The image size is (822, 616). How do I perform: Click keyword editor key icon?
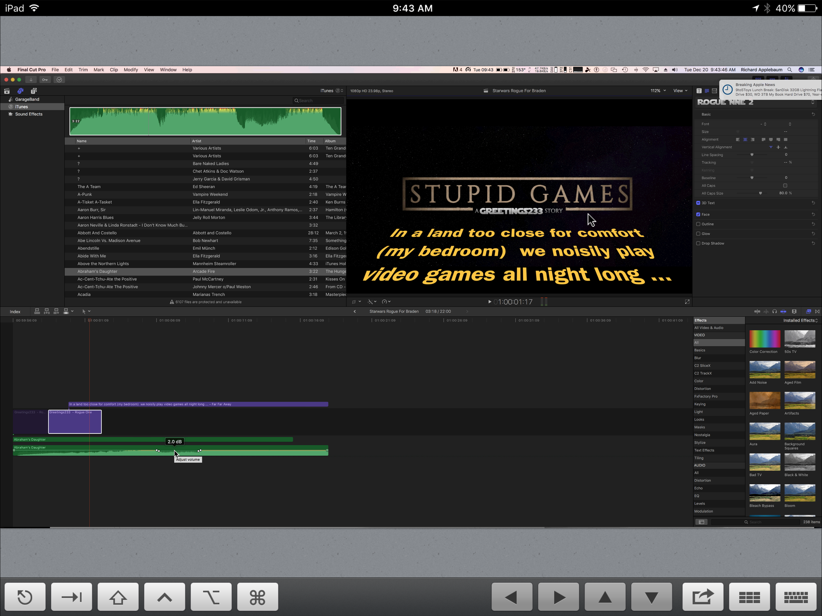click(45, 79)
